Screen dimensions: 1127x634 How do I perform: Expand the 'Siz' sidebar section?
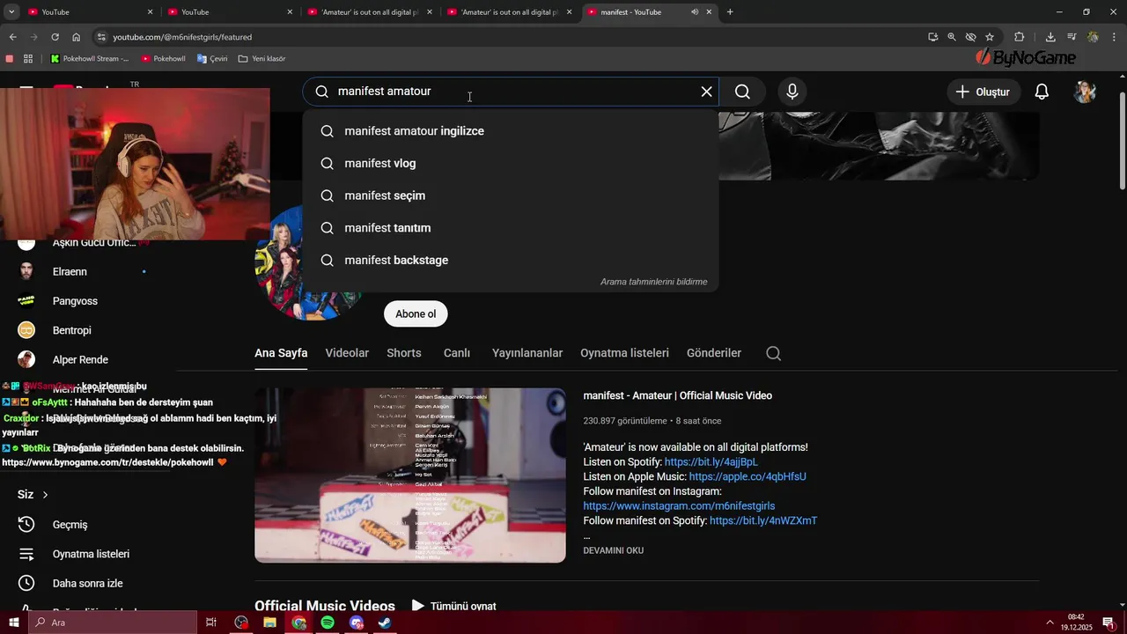click(x=33, y=495)
